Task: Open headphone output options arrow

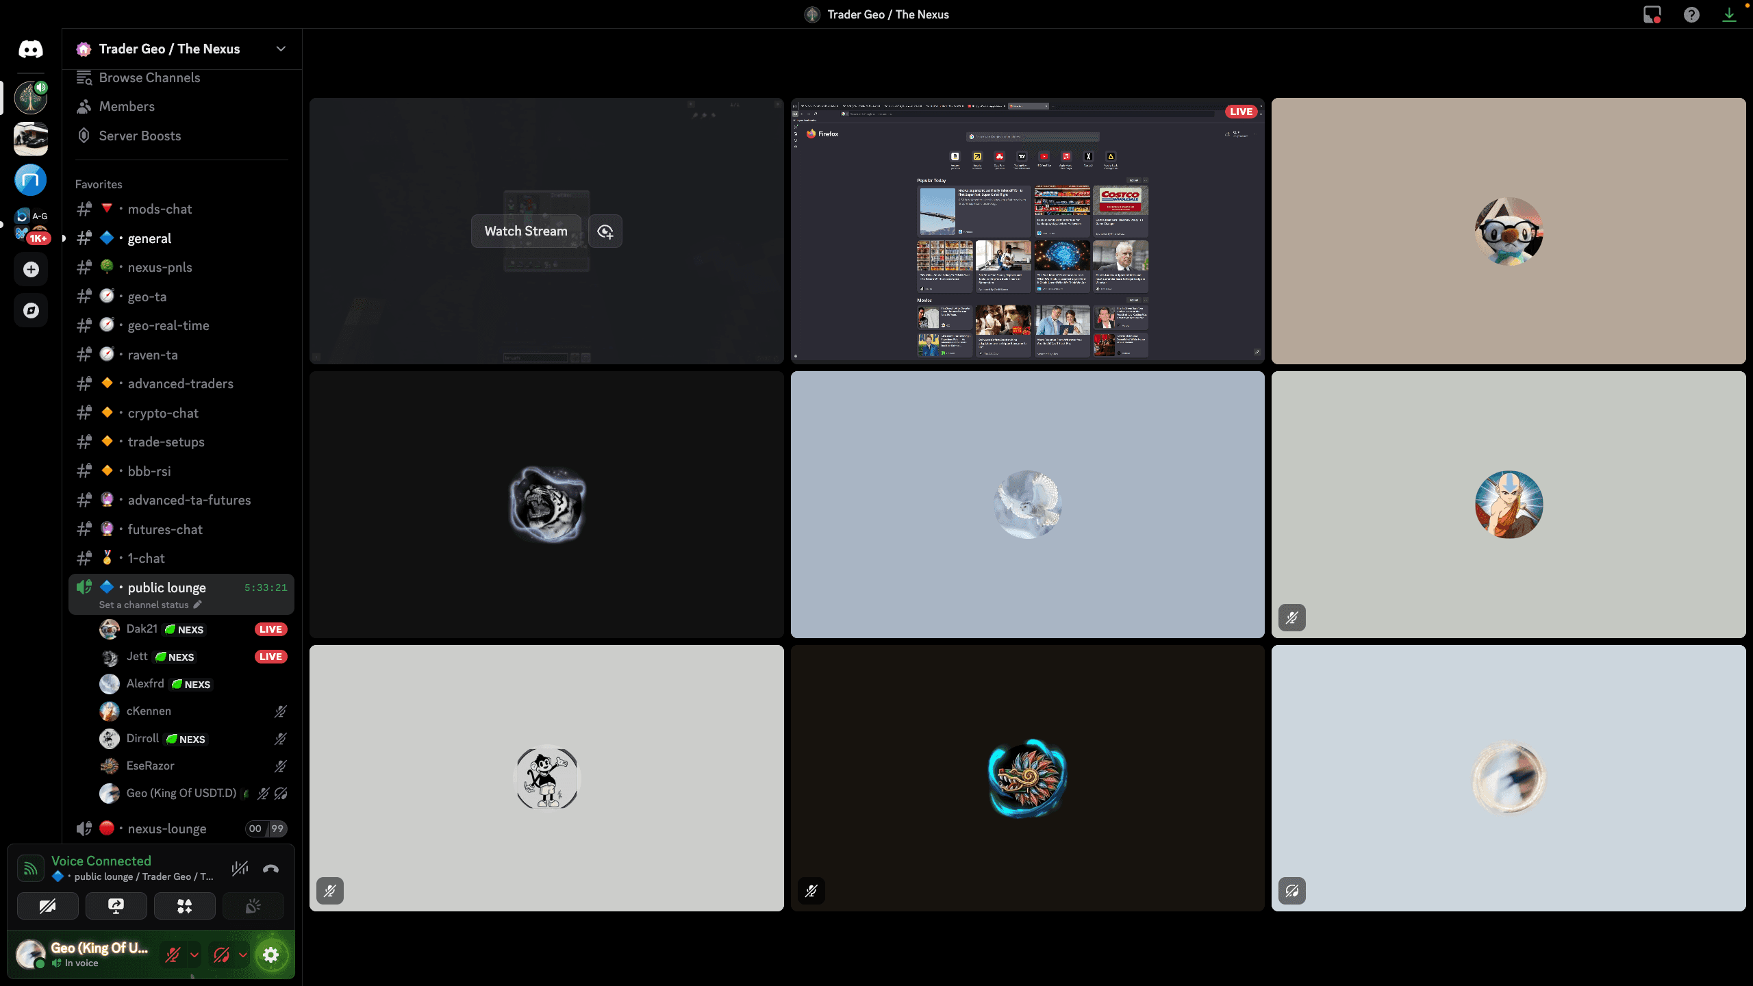Action: (x=243, y=955)
